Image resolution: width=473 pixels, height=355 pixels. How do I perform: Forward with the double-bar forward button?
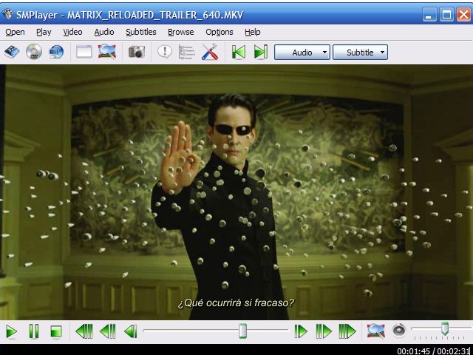coord(324,331)
